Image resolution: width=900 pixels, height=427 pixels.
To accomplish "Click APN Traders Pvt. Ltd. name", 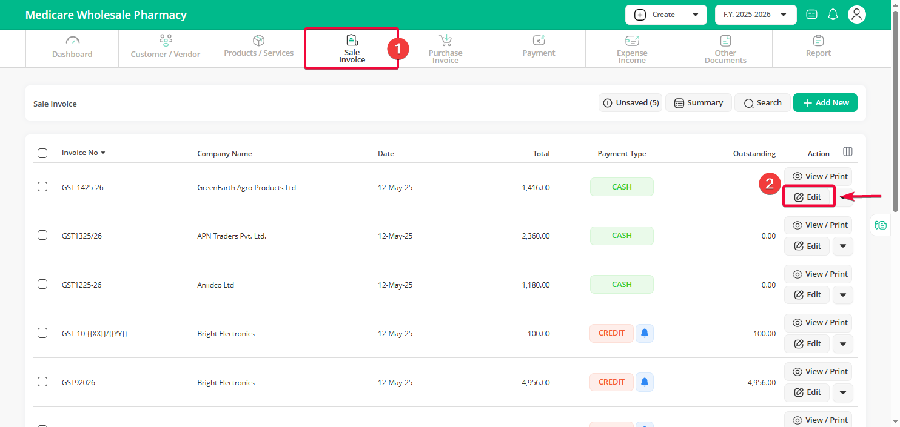I will tap(232, 236).
